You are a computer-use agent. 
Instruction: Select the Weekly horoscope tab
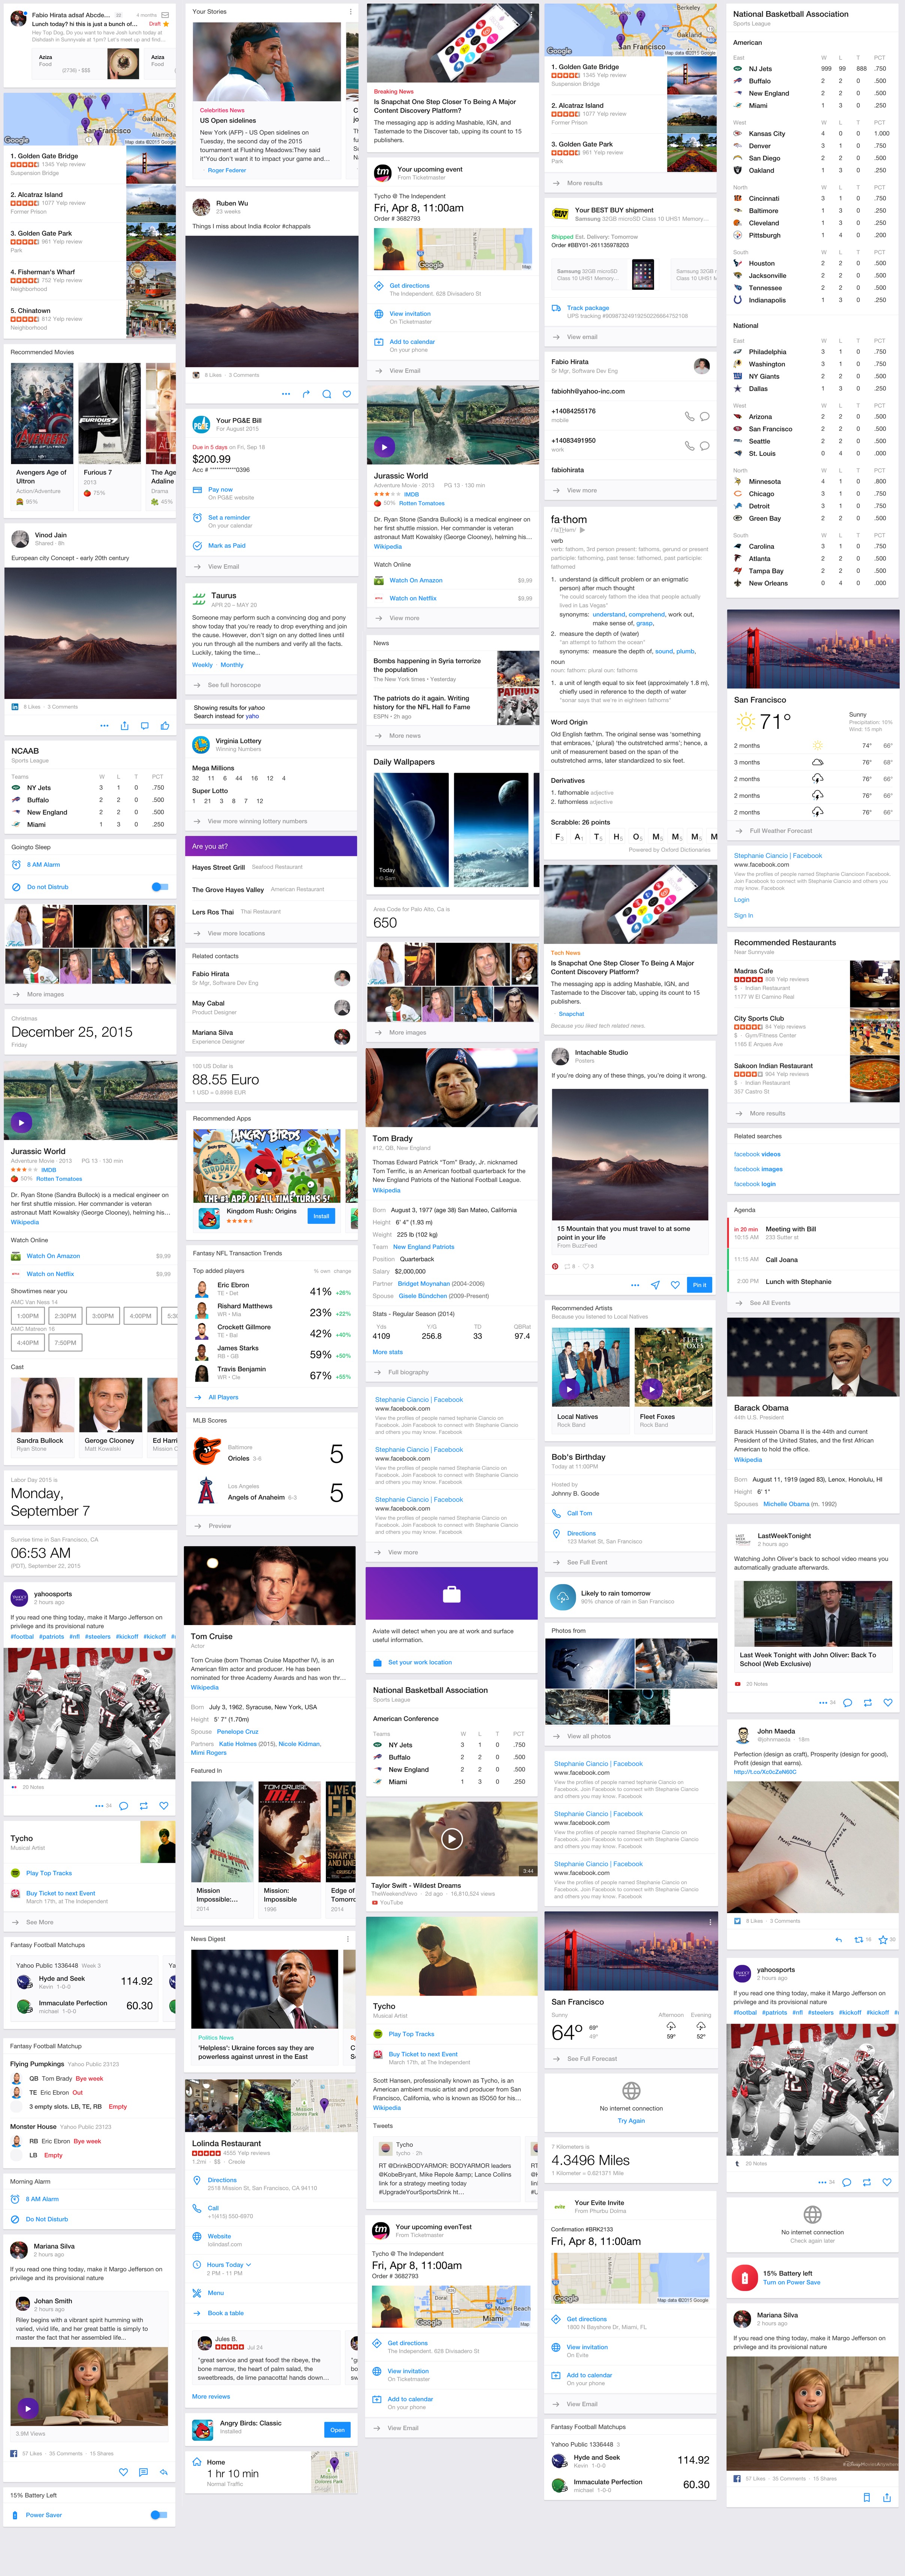(202, 665)
